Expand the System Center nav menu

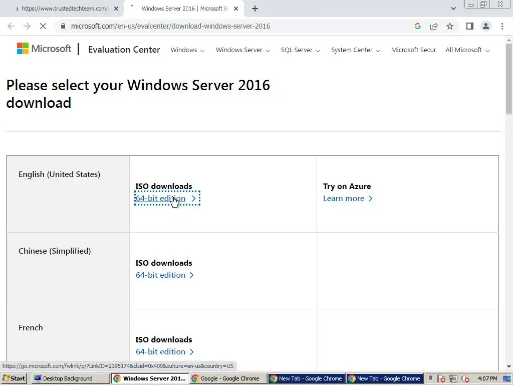(355, 50)
